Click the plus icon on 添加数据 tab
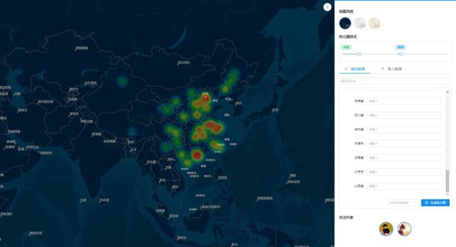 346,69
